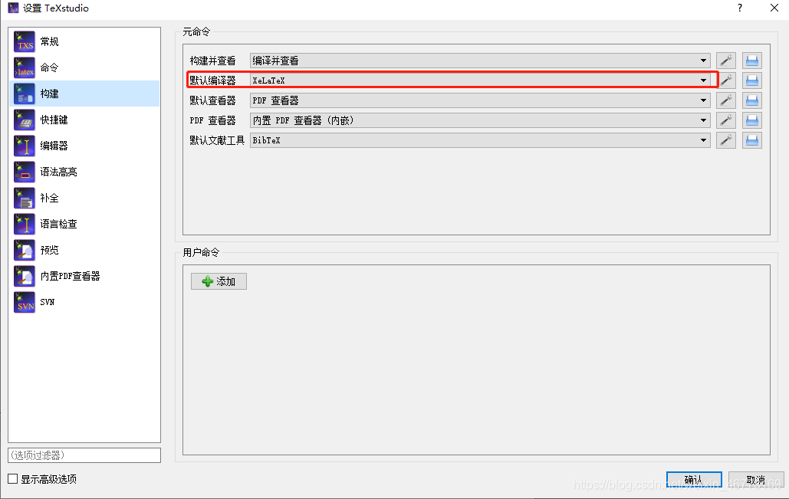This screenshot has width=789, height=499.
Task: Click the 构建并查看 label text
Action: click(x=213, y=61)
